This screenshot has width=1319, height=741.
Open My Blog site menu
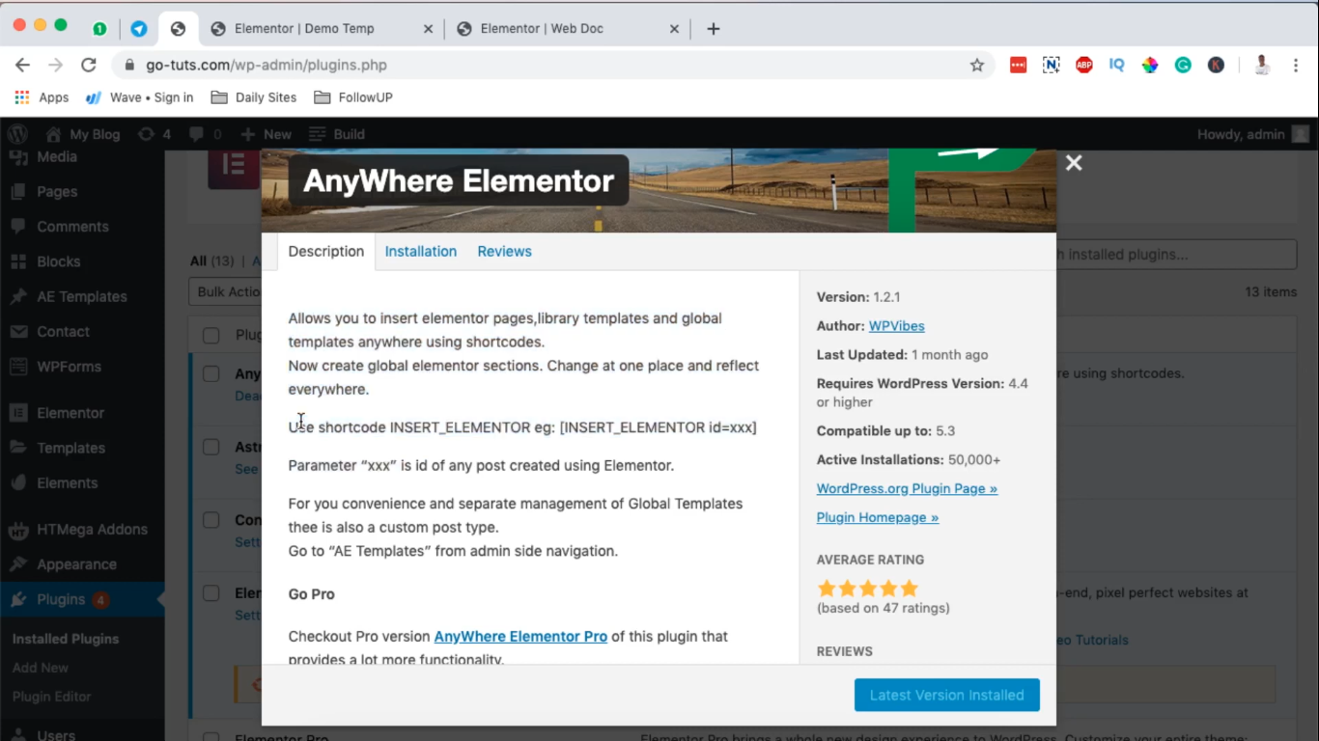83,134
